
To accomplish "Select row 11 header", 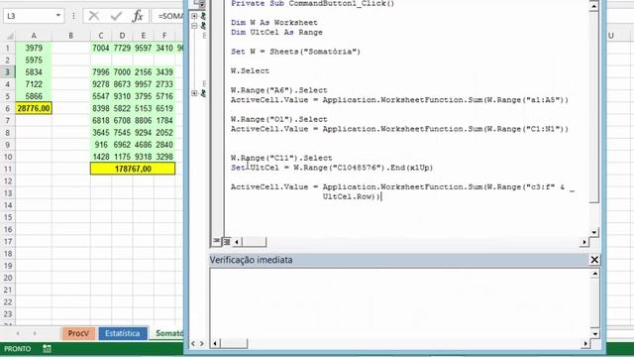I will [8, 169].
